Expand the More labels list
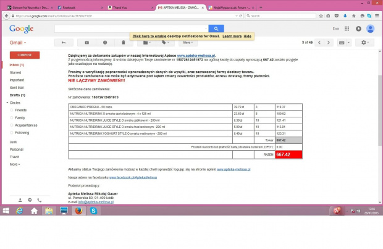383x249 pixels. coord(15,164)
